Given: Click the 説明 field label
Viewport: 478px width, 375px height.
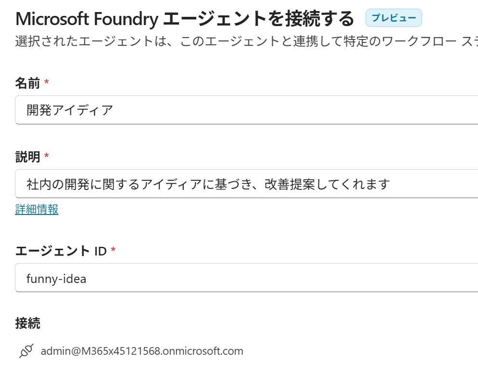Looking at the screenshot, I should pos(27,156).
